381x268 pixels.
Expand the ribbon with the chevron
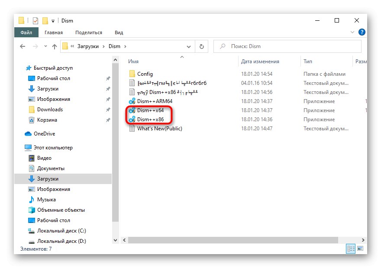coord(352,32)
